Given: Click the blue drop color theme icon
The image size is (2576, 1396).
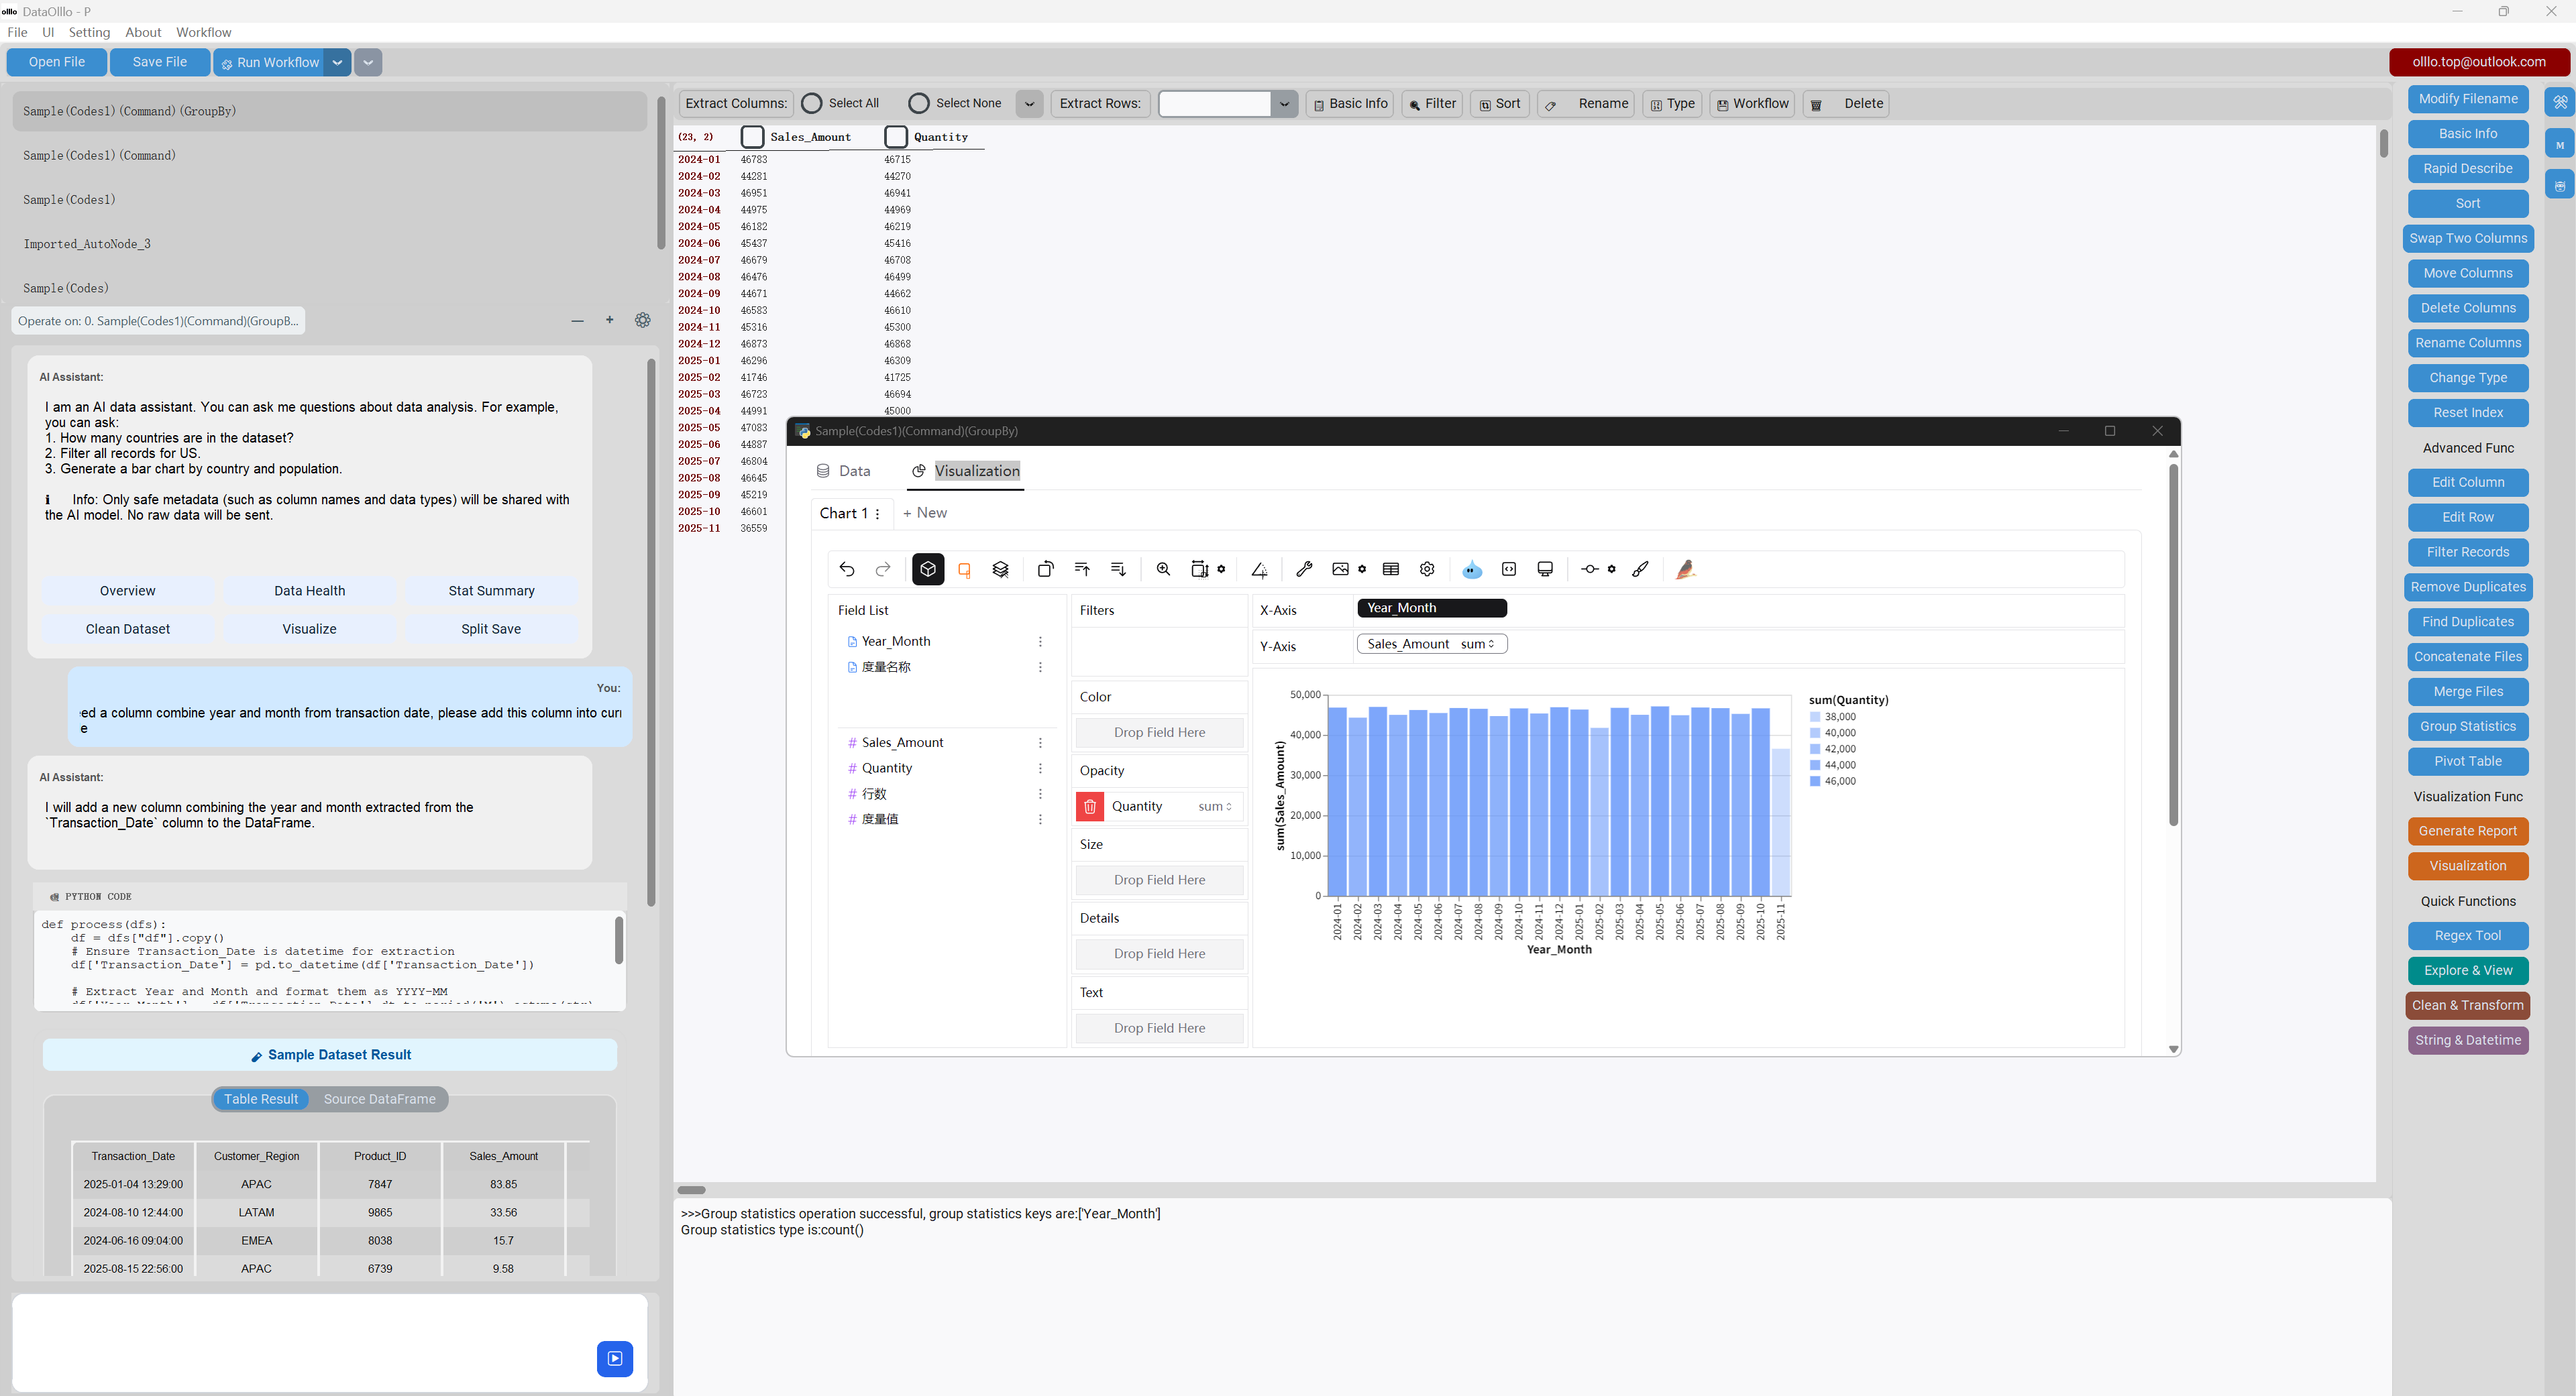Looking at the screenshot, I should point(1471,569).
